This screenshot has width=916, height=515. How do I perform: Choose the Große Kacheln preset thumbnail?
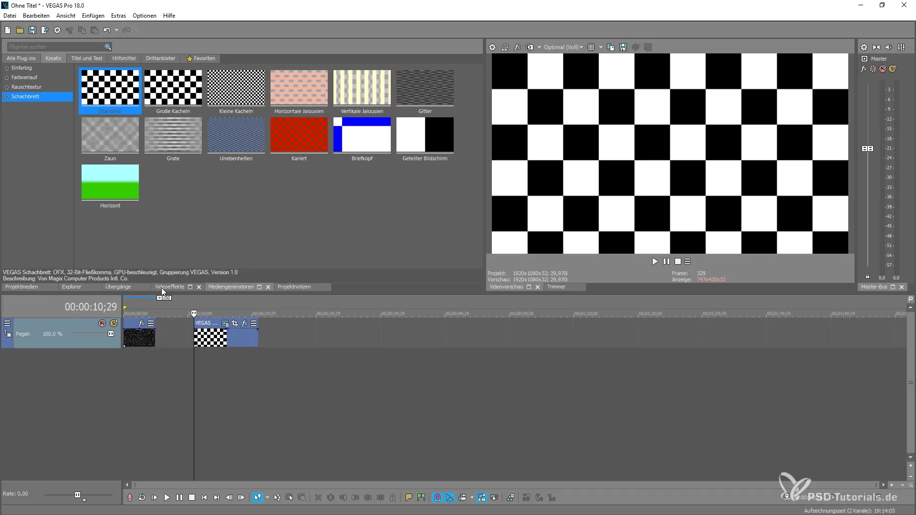point(173,88)
